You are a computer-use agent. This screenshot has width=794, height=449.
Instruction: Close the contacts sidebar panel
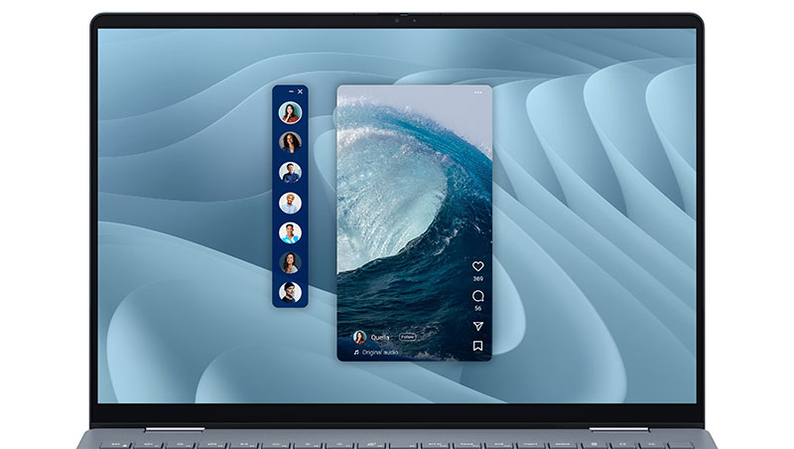[301, 91]
